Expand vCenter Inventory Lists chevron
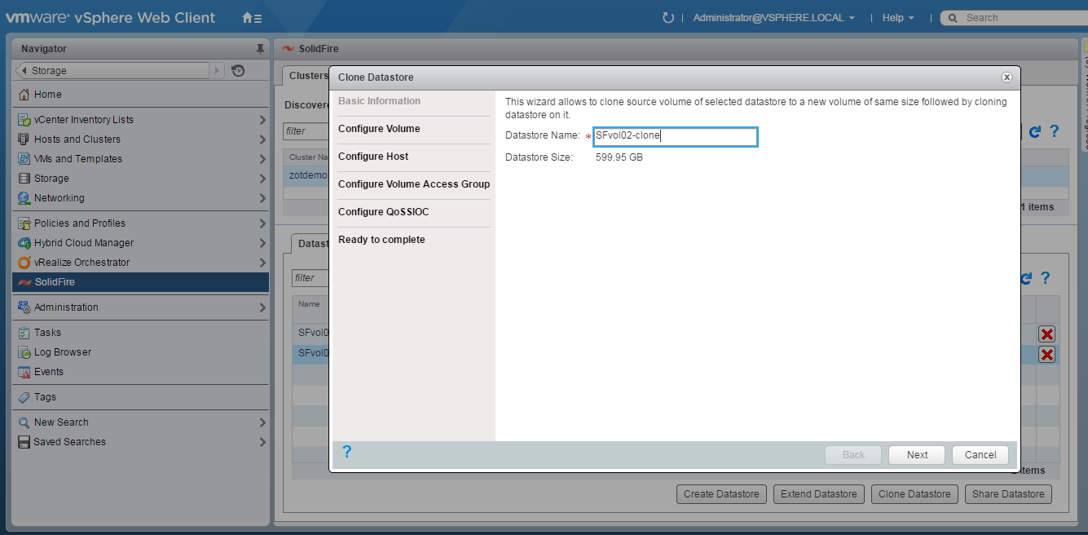This screenshot has height=535, width=1088. pos(262,120)
